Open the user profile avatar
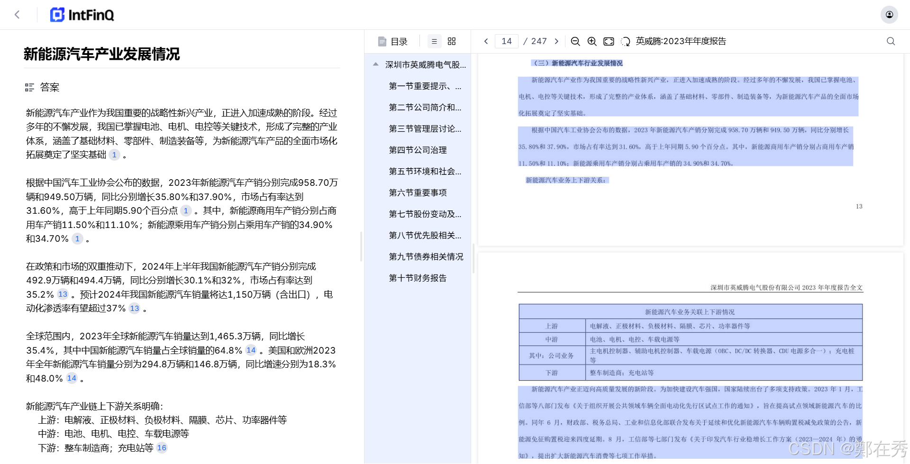This screenshot has width=910, height=464. click(889, 15)
